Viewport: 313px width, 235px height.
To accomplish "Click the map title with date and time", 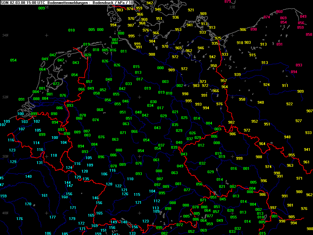I will pyautogui.click(x=67, y=3).
